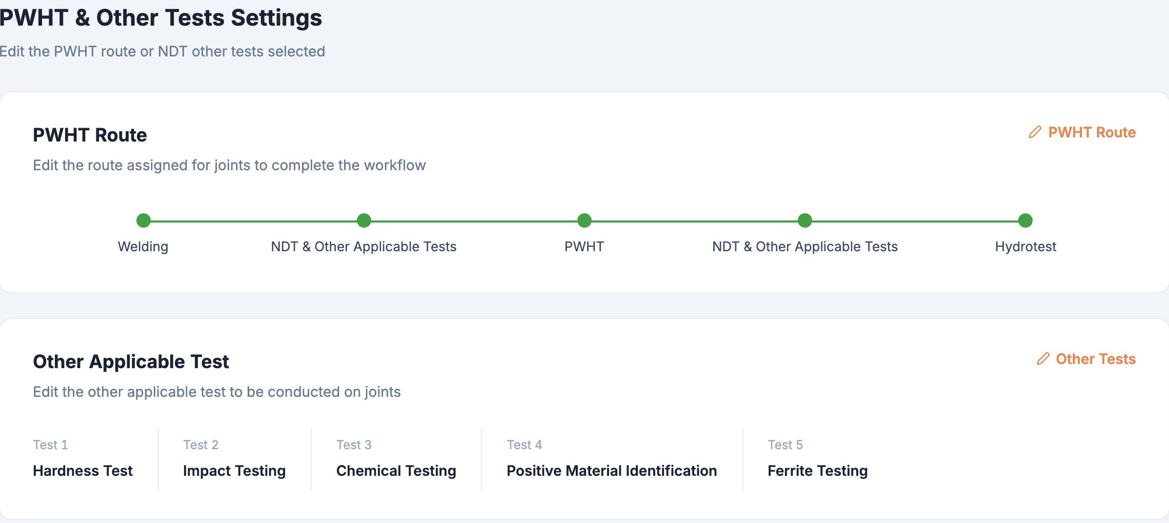The image size is (1169, 523).
Task: Click the 'PWHT & Other Tests Settings' page title
Action: 161,17
